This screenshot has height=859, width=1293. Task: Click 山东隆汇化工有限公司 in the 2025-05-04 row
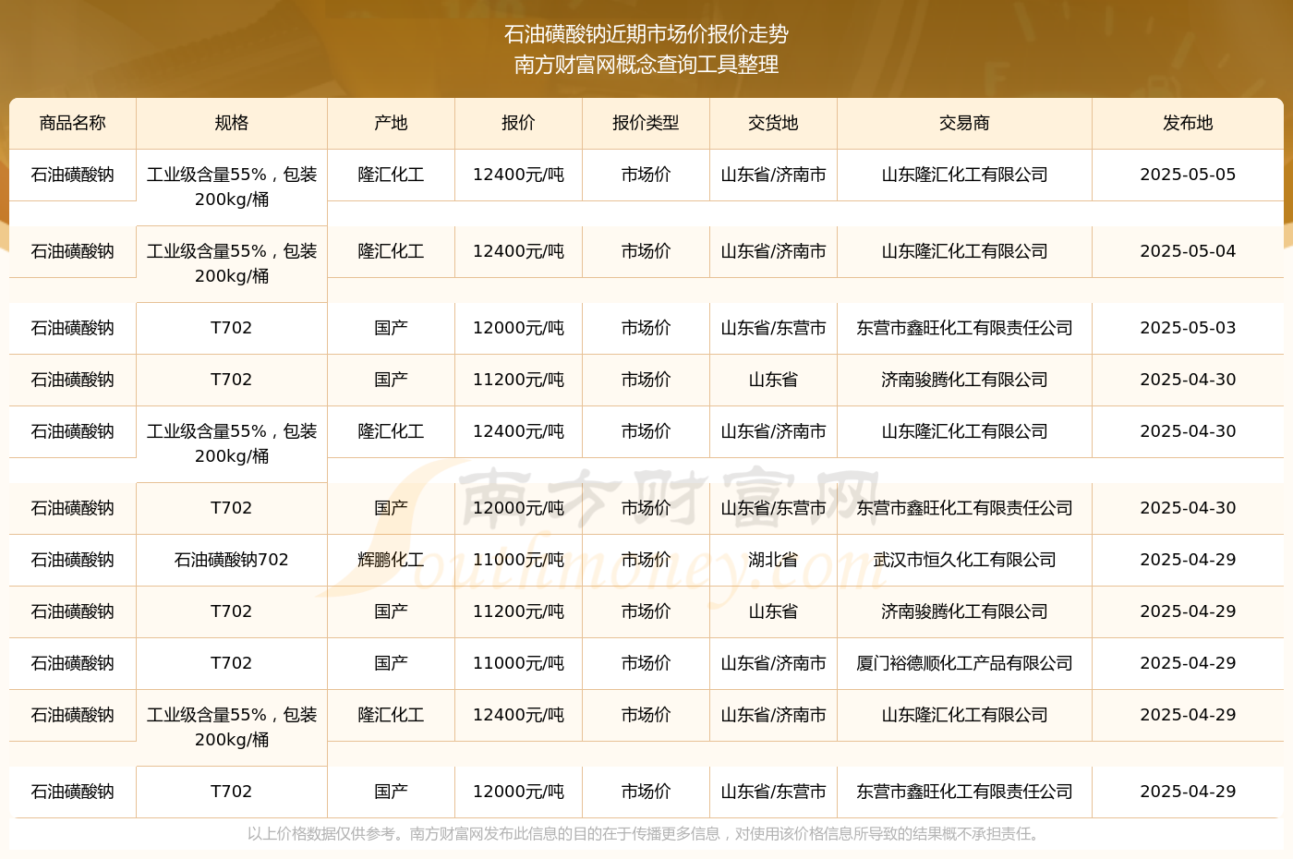point(964,251)
